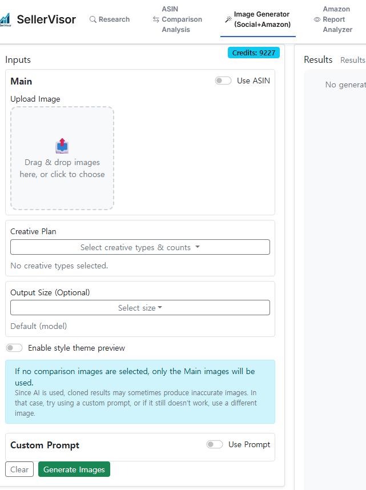
Task: Select the Results tab in results panel
Action: 352,60
